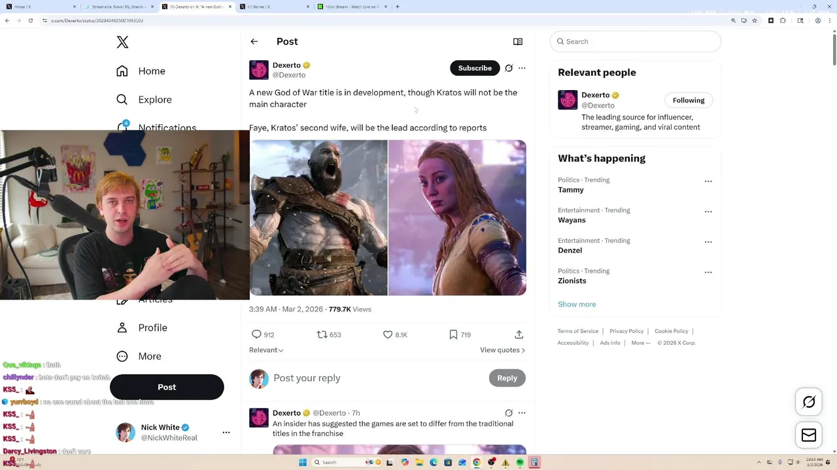This screenshot has width=837, height=470.
Task: Open More in left sidebar
Action: click(x=139, y=356)
